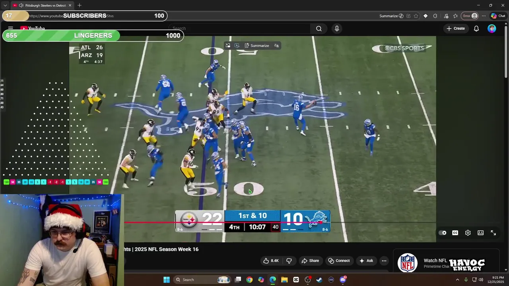This screenshot has height=286, width=509.
Task: Click the price-tag extension icon in toolbar
Action: tap(425, 16)
